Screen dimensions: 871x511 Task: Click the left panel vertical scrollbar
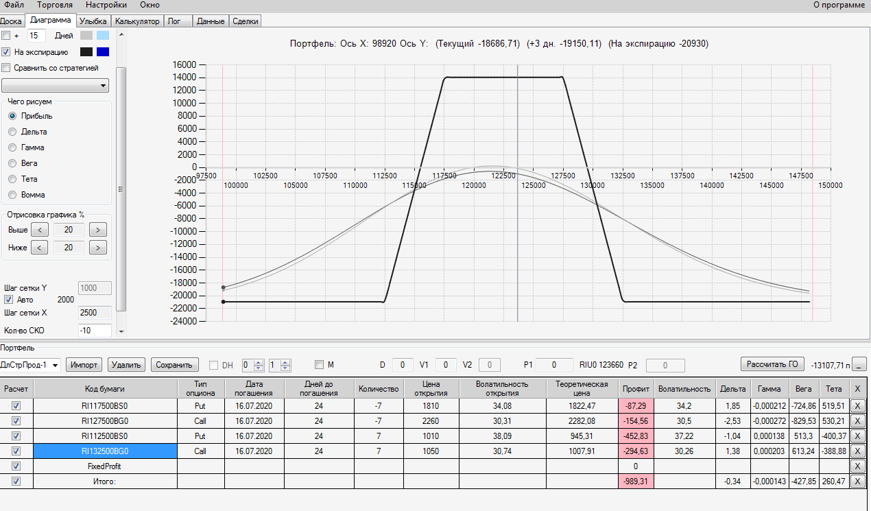121,189
